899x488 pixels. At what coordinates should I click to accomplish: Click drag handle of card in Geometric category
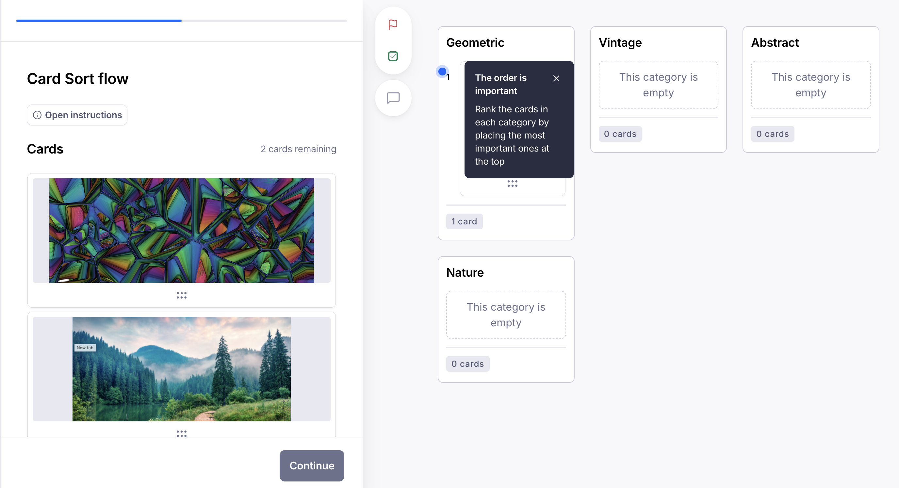512,184
